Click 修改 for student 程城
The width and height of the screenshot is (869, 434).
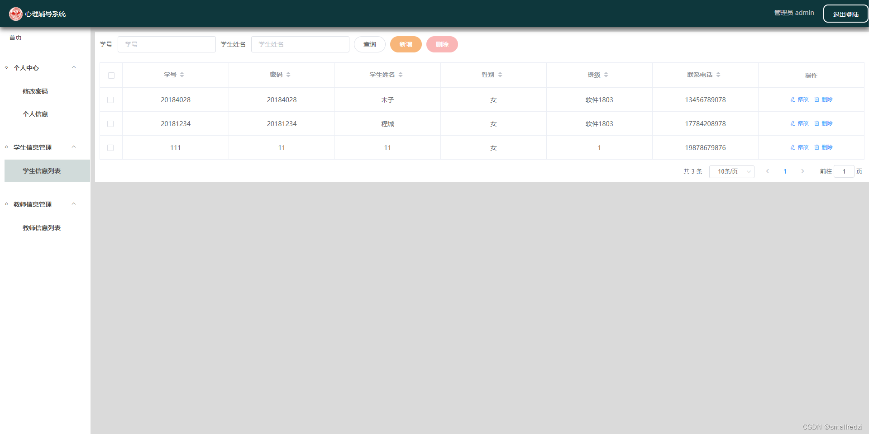point(799,123)
